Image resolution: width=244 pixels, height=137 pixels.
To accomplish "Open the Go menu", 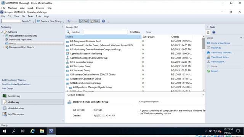I will pyautogui.click(x=23, y=16).
